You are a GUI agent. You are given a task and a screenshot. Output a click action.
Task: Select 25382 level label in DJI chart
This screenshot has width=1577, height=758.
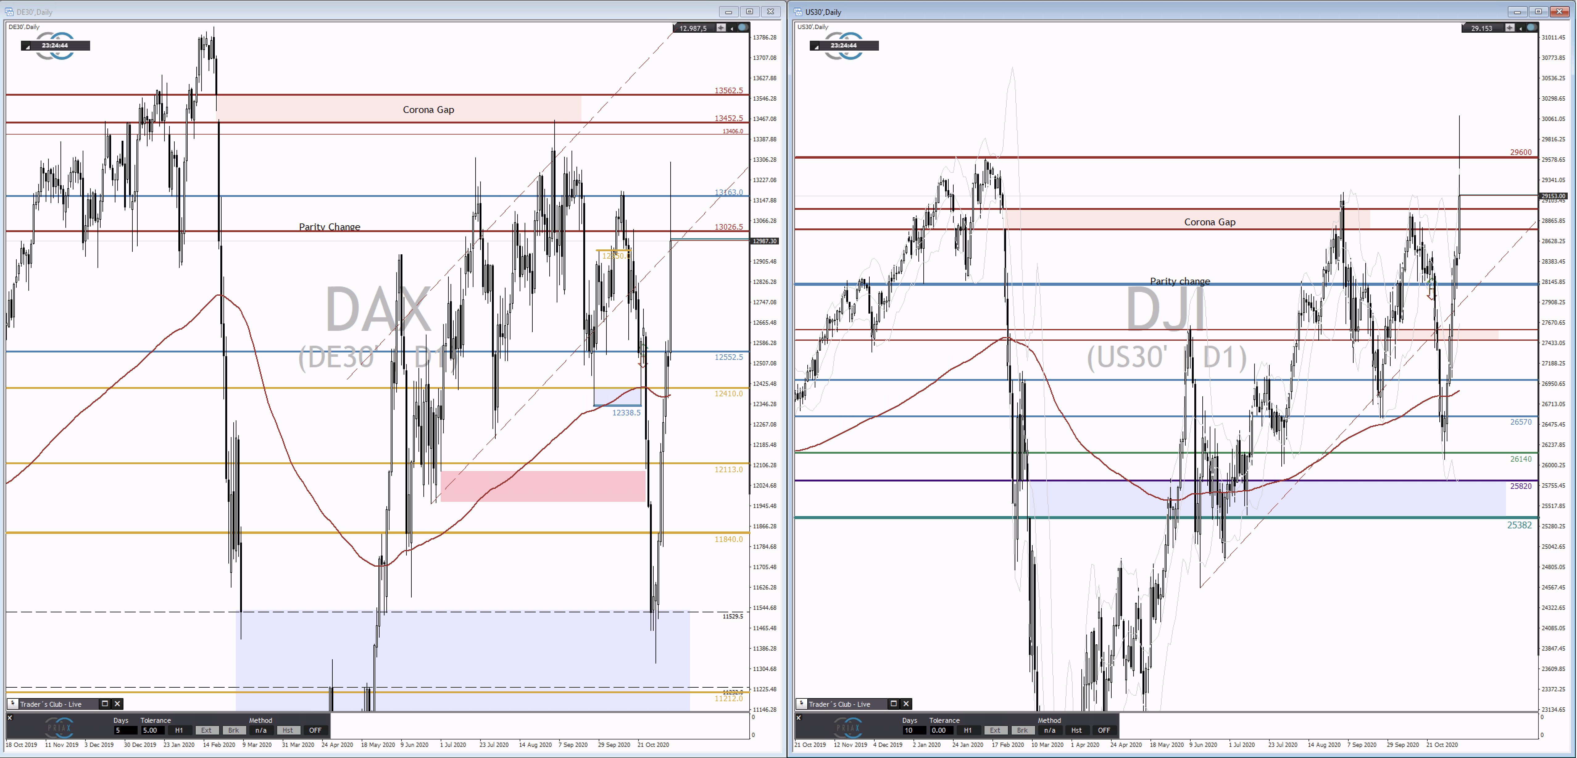(x=1520, y=525)
